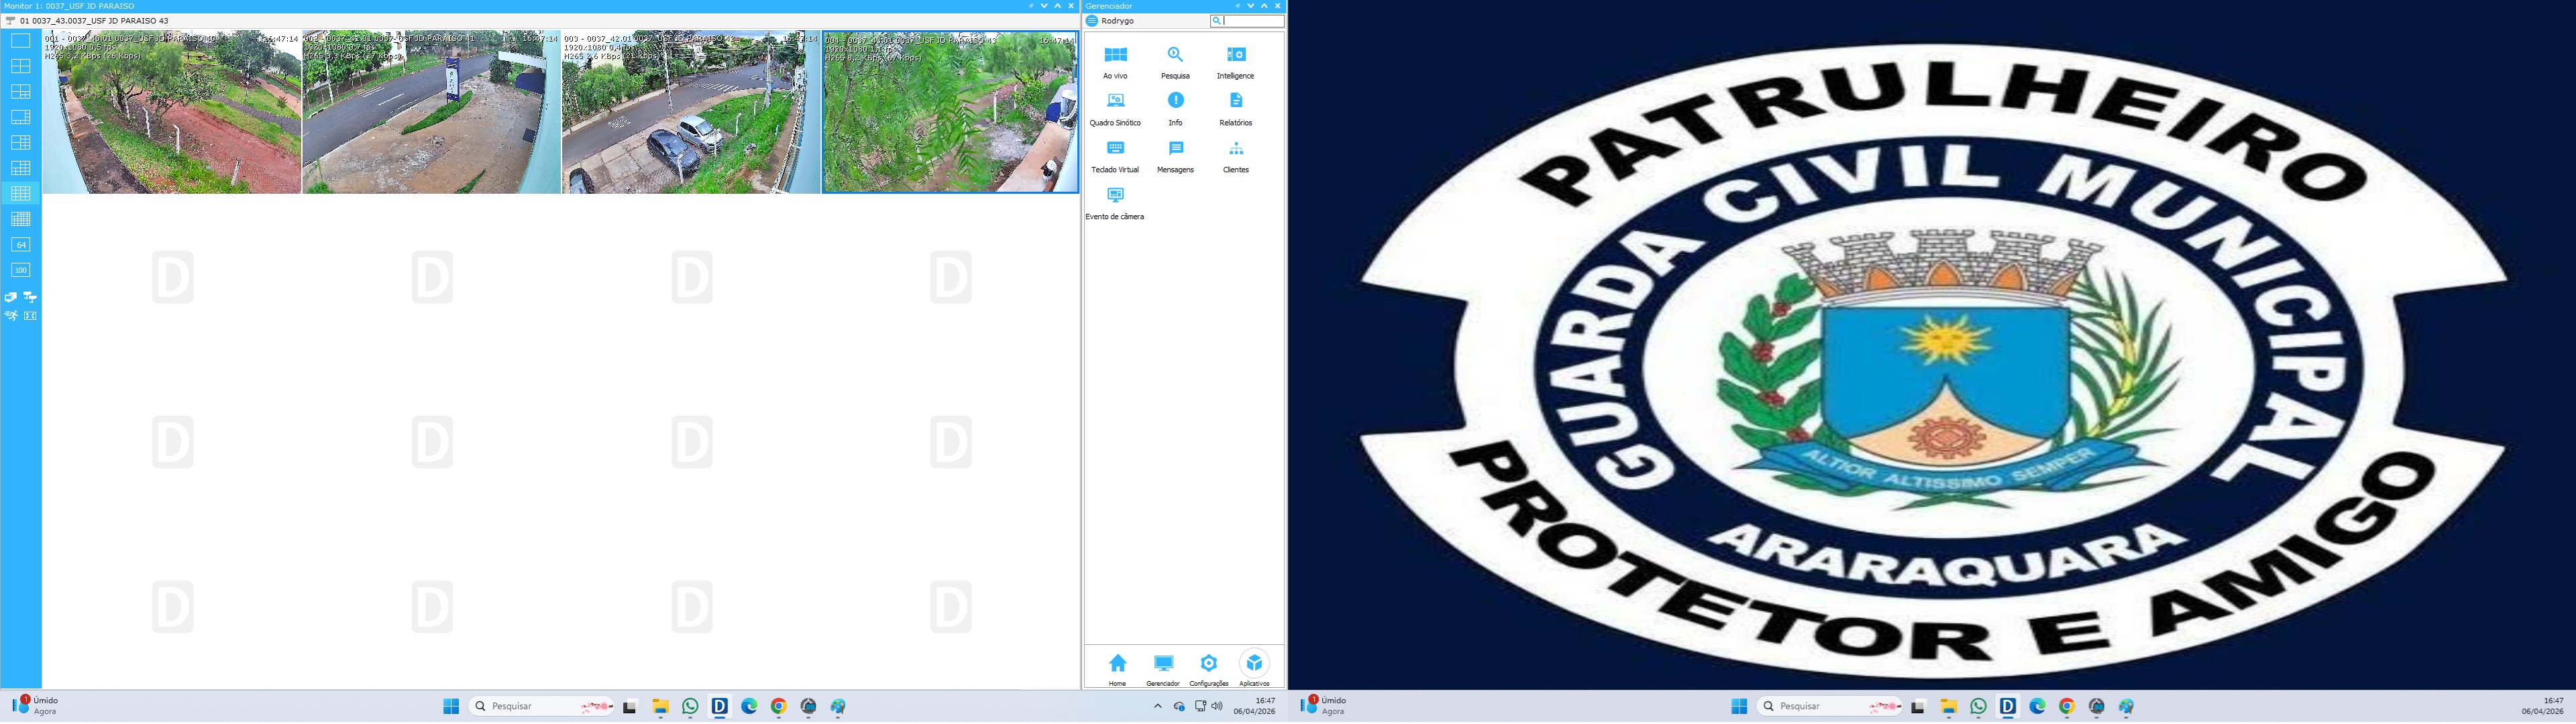Open the clock and date on right taskbar
The height and width of the screenshot is (724, 2576).
2542,707
